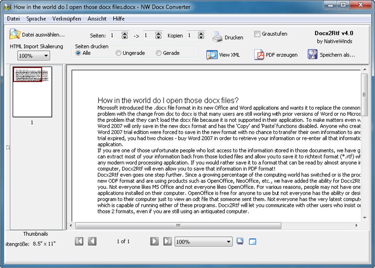Click the Drucken button label
Viewport: 375px width, 268px height.
tap(234, 38)
